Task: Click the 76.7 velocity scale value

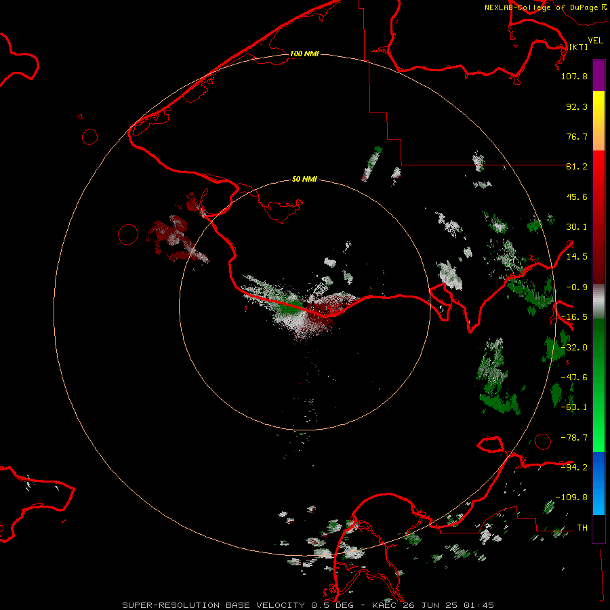Action: [577, 136]
